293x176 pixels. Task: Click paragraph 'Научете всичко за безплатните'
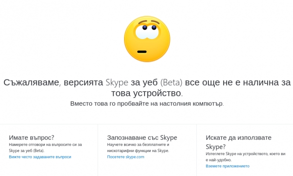pos(138,147)
